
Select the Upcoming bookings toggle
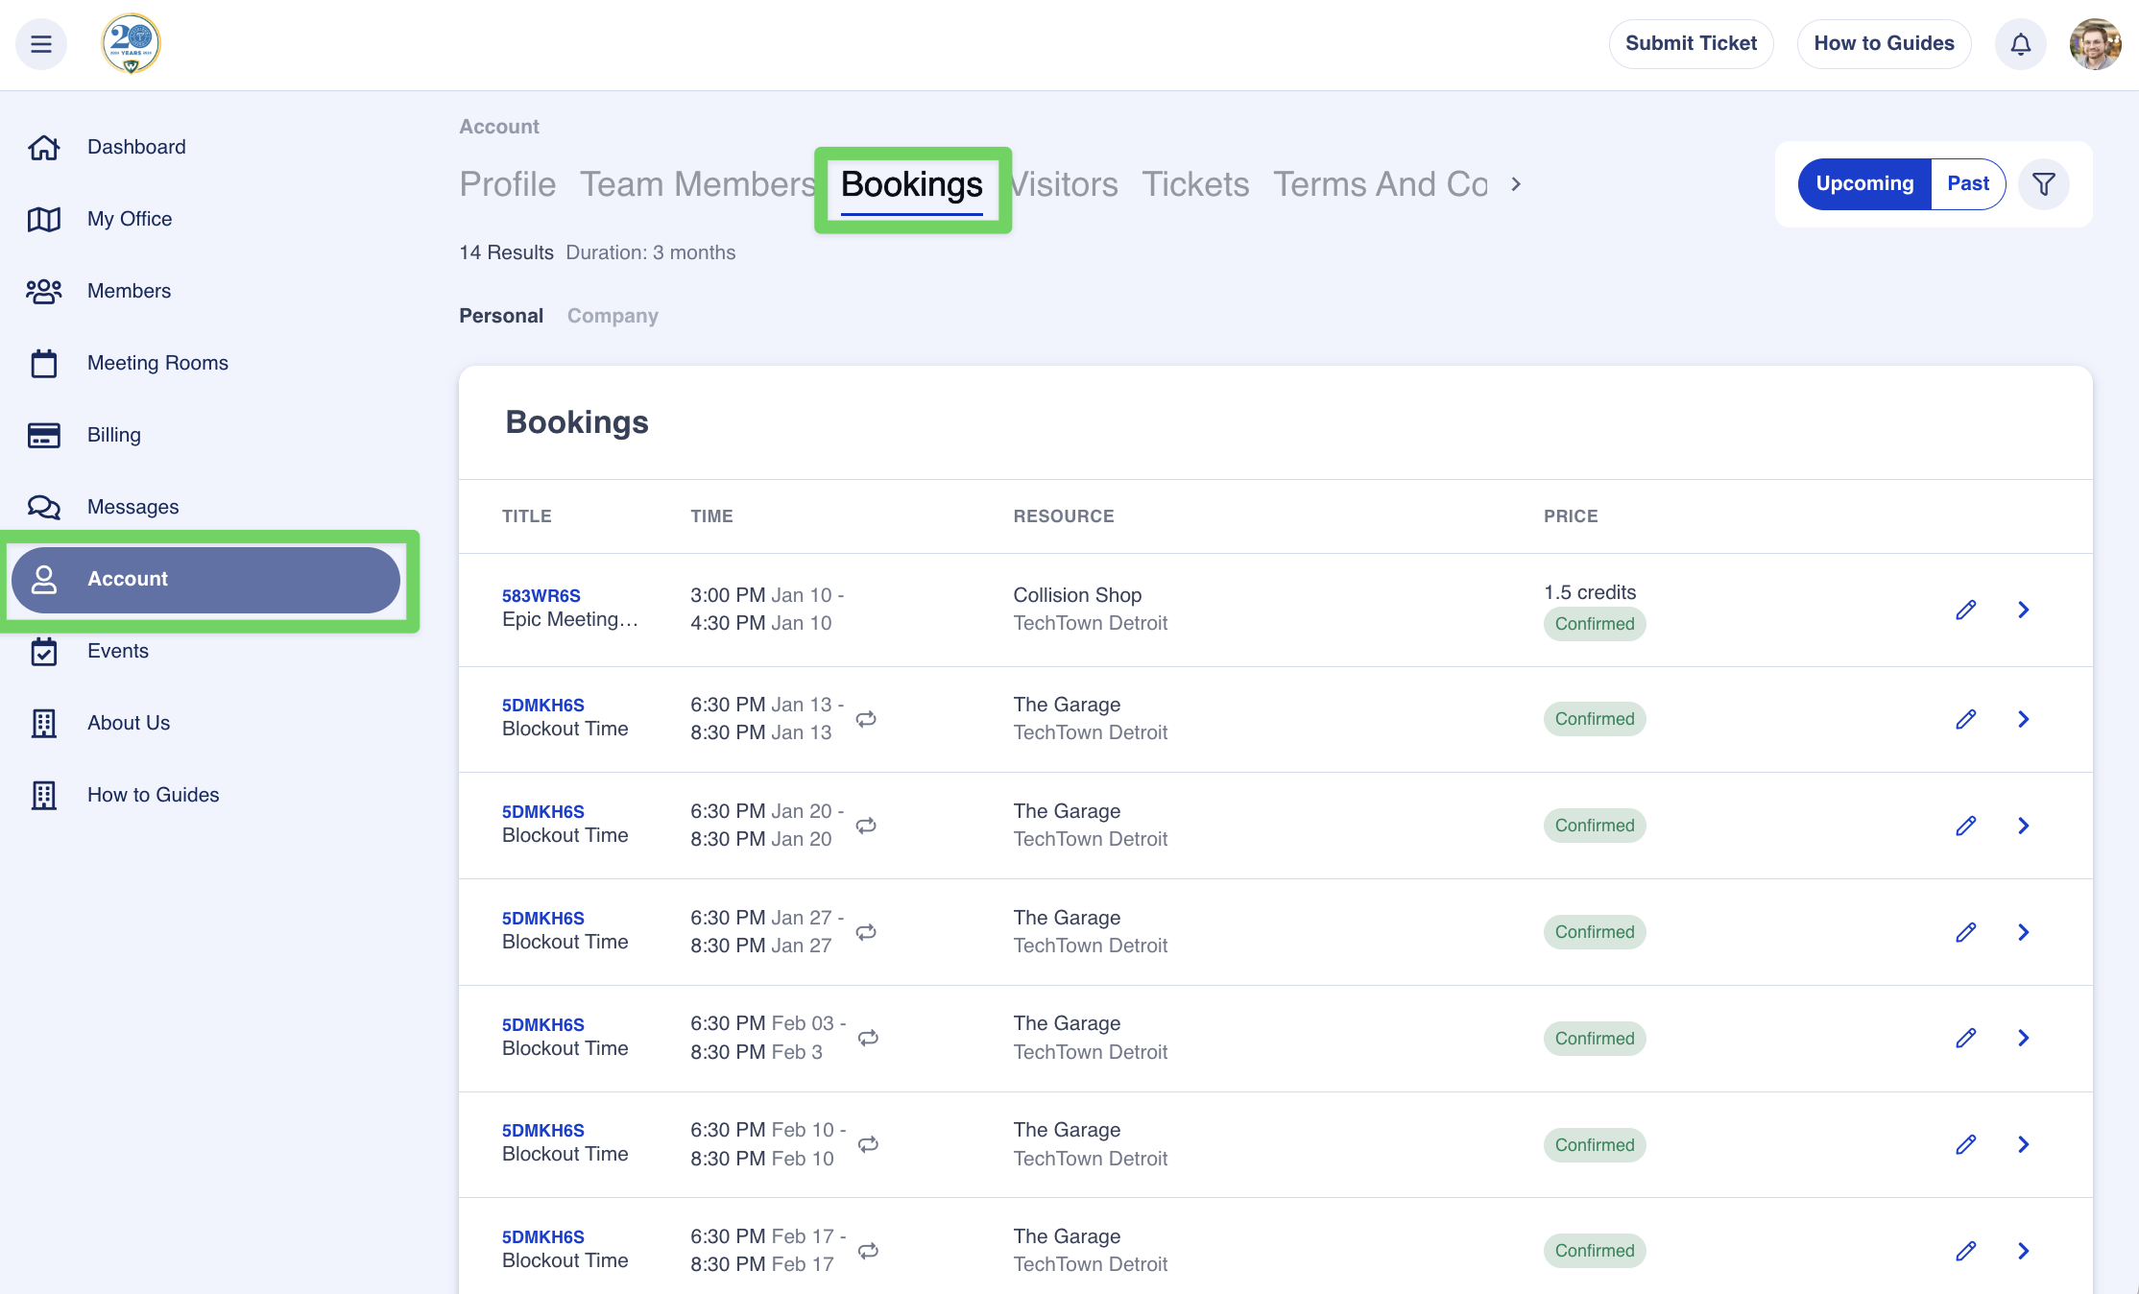[1863, 183]
